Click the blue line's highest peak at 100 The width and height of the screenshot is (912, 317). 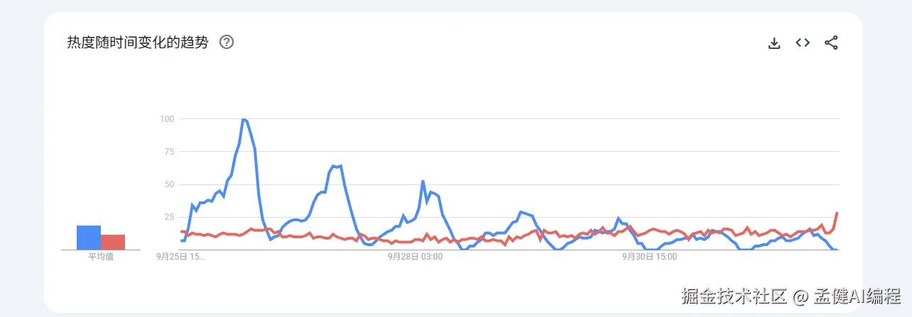tap(244, 120)
